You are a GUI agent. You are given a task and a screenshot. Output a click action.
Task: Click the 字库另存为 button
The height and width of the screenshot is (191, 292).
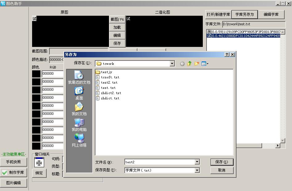point(244,15)
